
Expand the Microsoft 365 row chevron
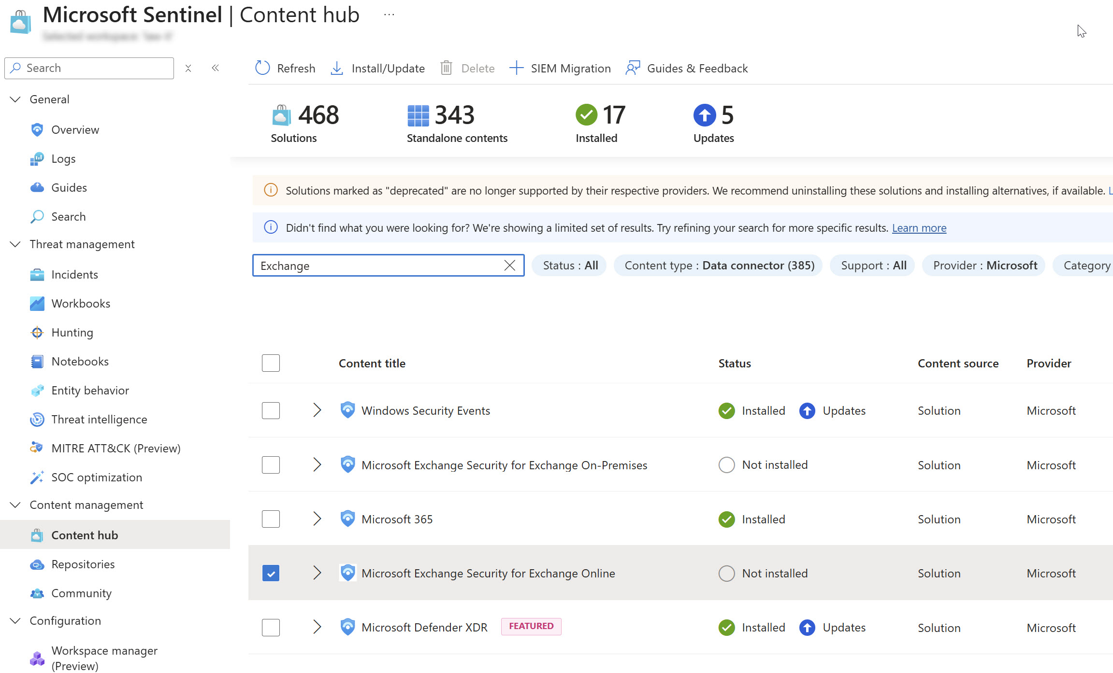point(317,519)
